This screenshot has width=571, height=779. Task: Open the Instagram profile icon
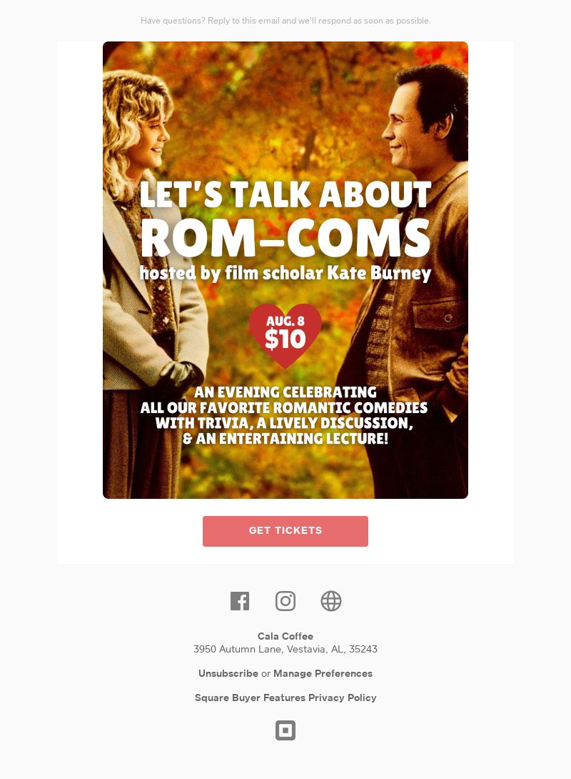pos(285,601)
